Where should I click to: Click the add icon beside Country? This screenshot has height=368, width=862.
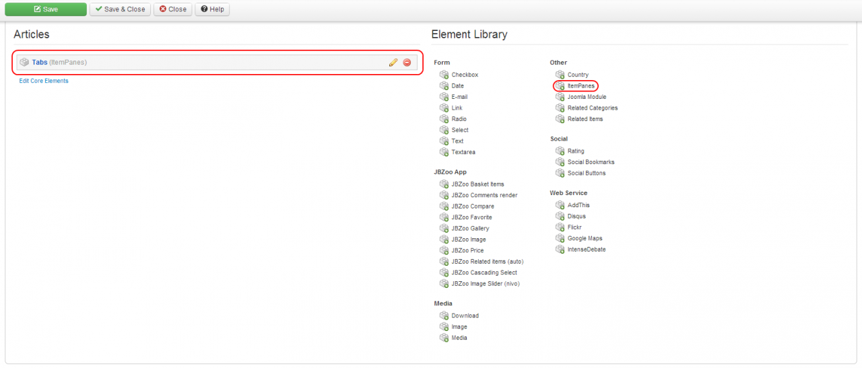[560, 75]
